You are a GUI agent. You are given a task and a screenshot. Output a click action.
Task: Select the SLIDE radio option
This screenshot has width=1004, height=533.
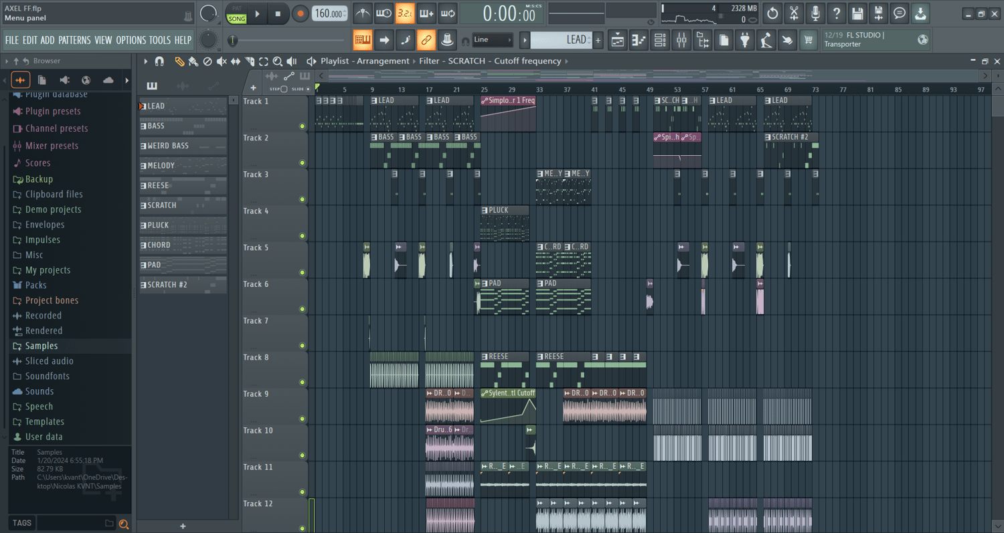point(308,89)
